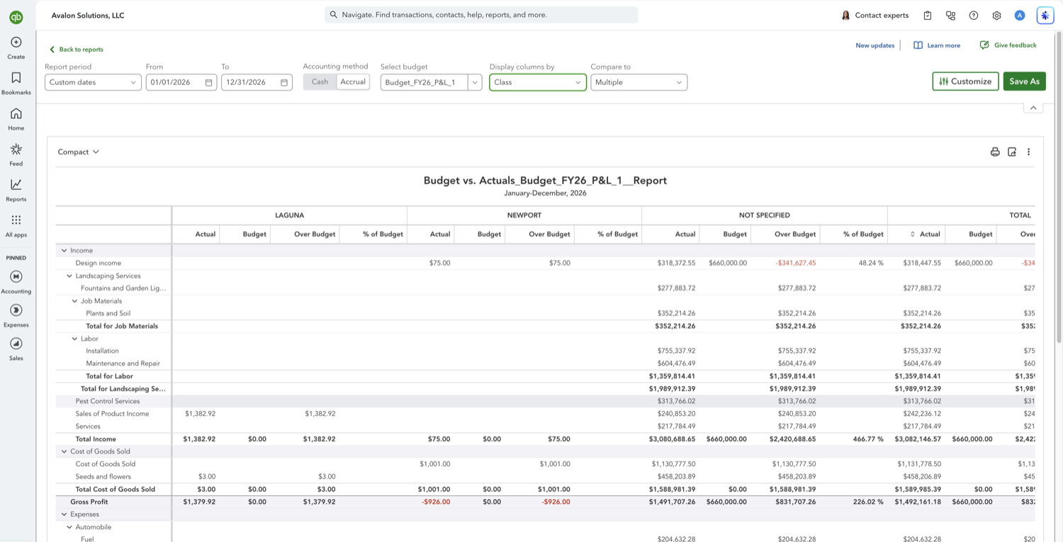Click Back to reports link
This screenshot has height=542, width=1063.
[x=77, y=50]
